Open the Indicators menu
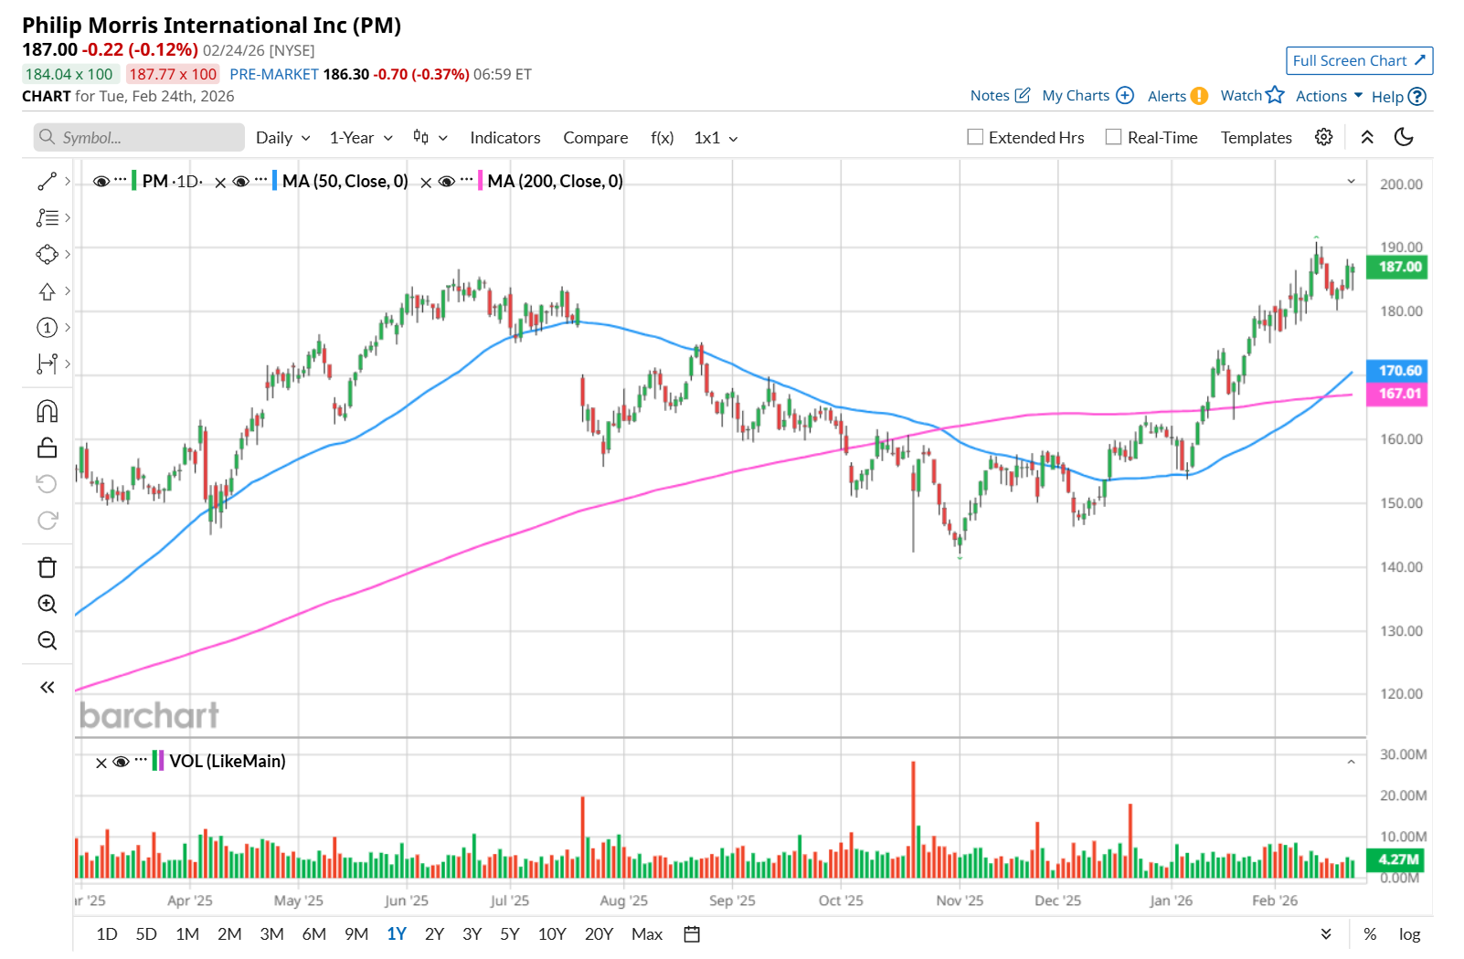The height and width of the screenshot is (959, 1464). (x=505, y=138)
